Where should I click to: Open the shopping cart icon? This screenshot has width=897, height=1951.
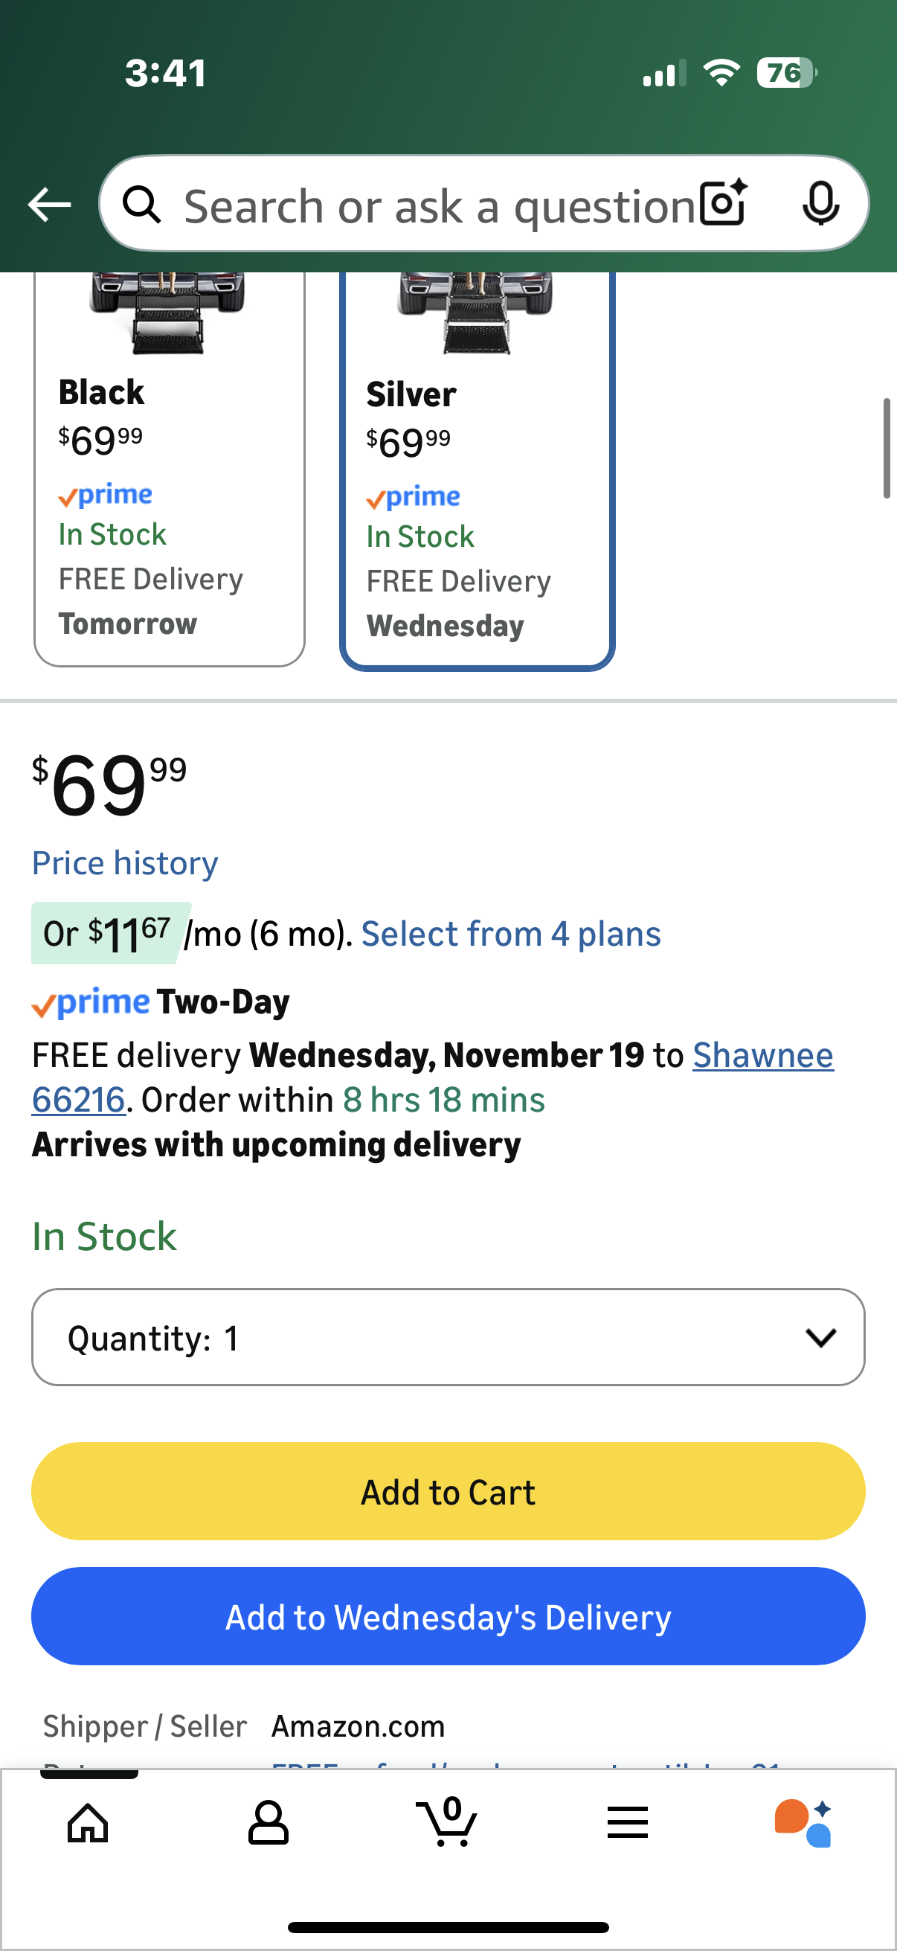[x=447, y=1822]
